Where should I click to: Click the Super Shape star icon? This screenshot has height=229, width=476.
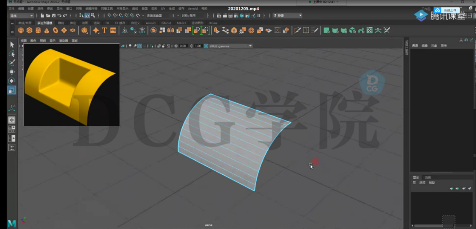click(96, 30)
